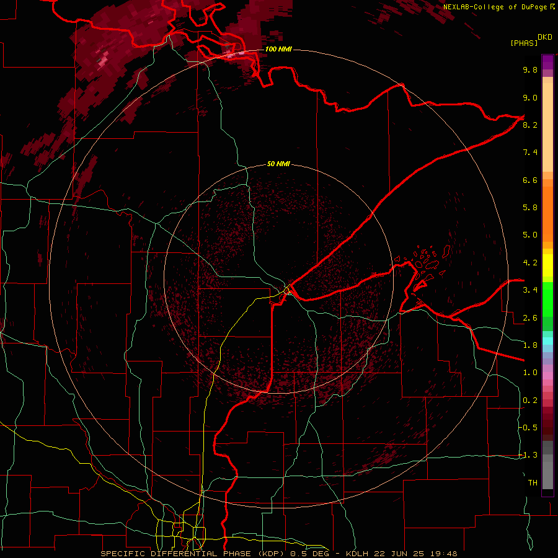Pick the yellow segment of the color scale

[x=547, y=265]
